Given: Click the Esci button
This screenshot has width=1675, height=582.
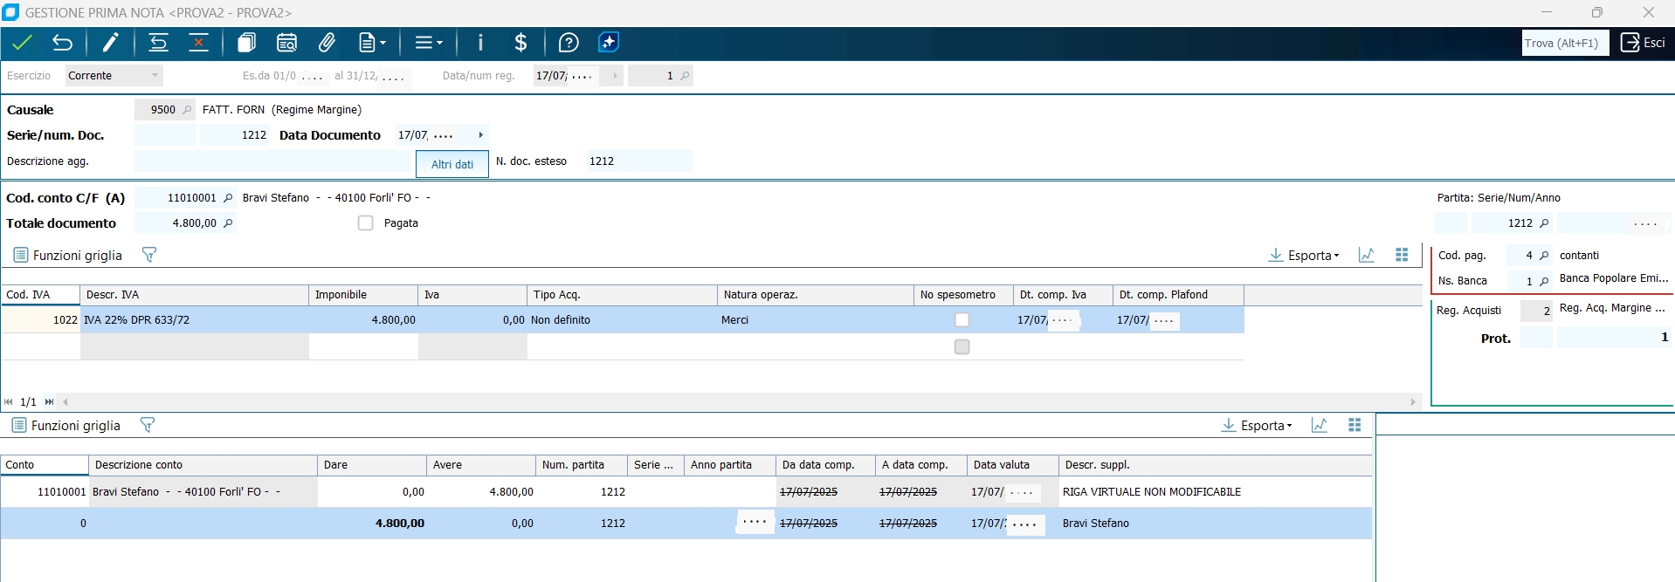Looking at the screenshot, I should [1643, 43].
